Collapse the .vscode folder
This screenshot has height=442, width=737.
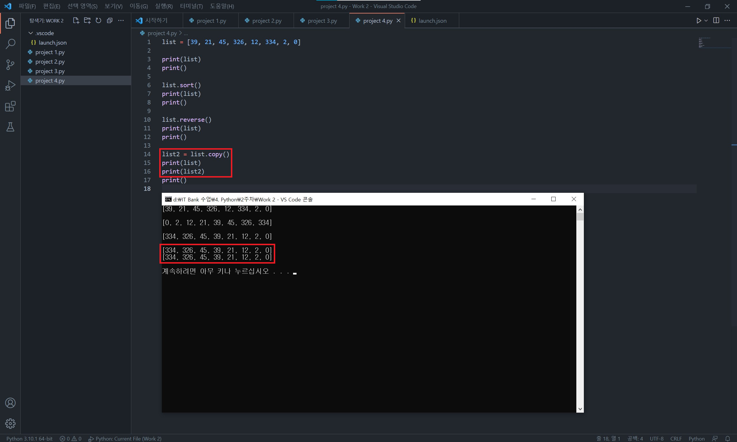tap(31, 33)
